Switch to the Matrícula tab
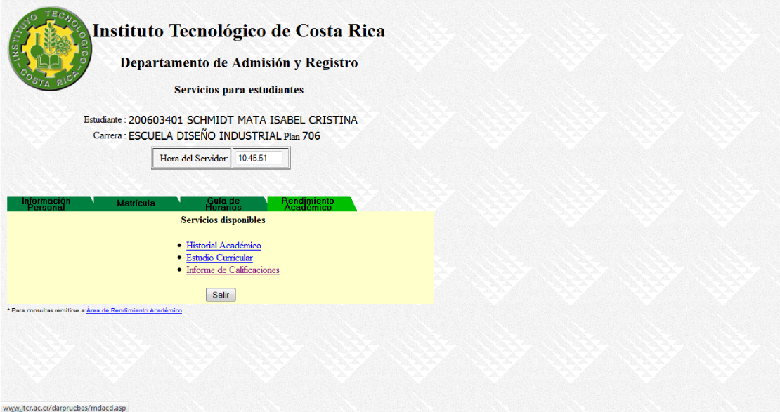This screenshot has width=780, height=412. click(136, 204)
